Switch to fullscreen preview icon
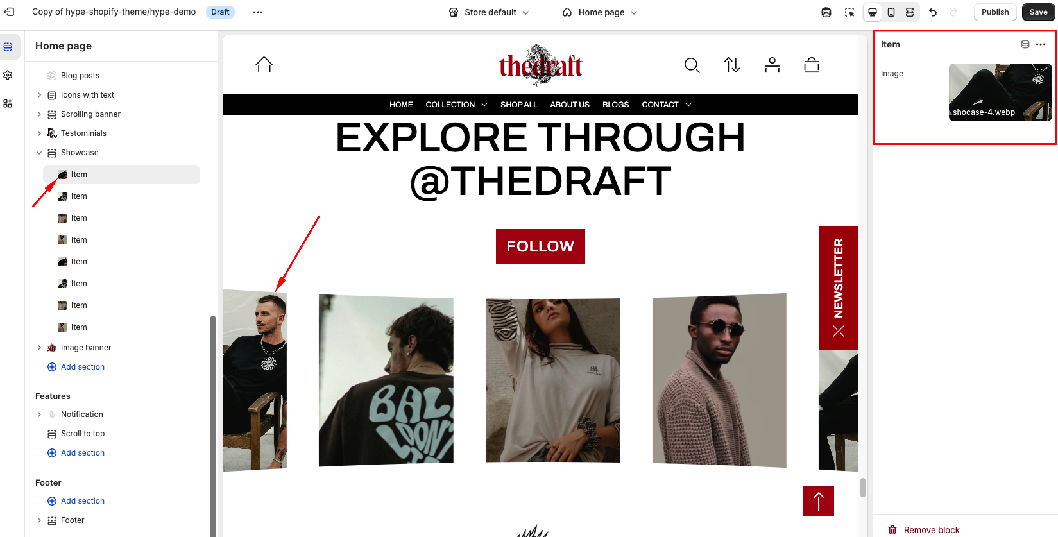 coord(910,12)
